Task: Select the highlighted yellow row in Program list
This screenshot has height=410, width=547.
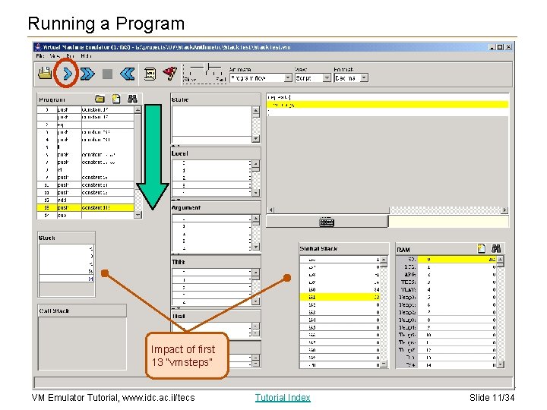Action: pyautogui.click(x=85, y=208)
